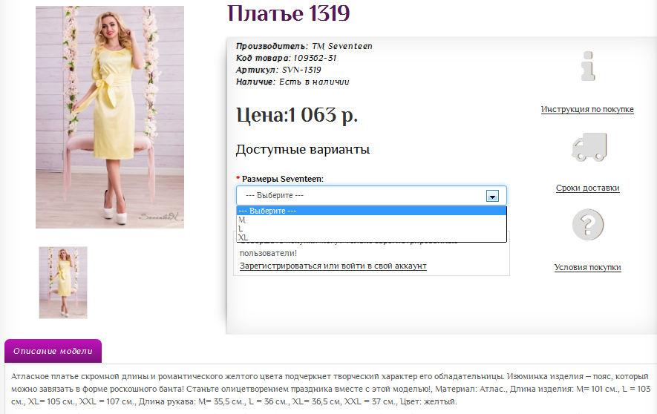657x414 pixels.
Task: Choose size XL in dropdown list
Action: click(243, 237)
